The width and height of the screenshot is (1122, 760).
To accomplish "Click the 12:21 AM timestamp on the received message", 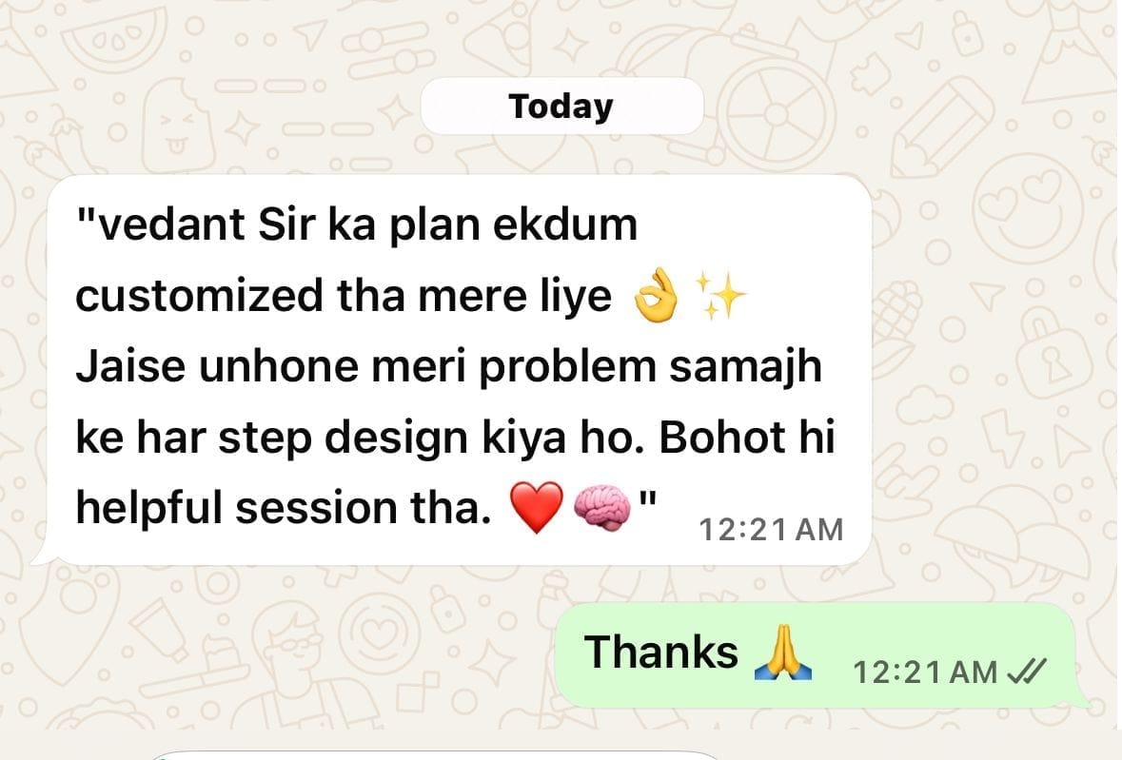I will point(771,531).
